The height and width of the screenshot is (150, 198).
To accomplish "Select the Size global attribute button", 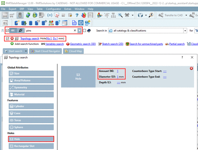I will tap(31, 73).
